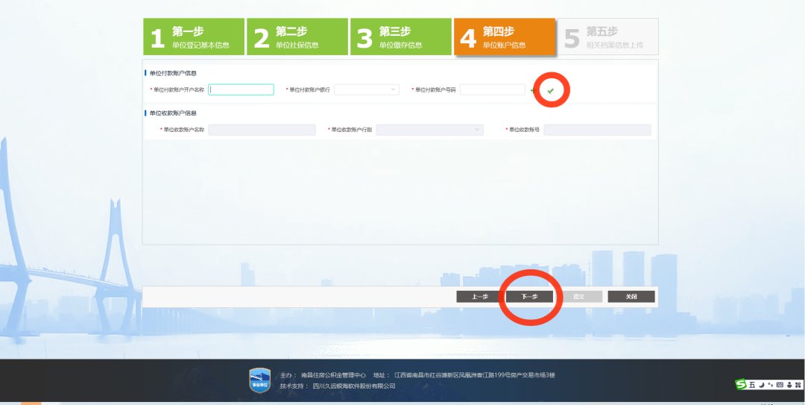Screen dimensions: 805x405
Task: Toggle the moon icon in IME toolbar
Action: pyautogui.click(x=762, y=385)
